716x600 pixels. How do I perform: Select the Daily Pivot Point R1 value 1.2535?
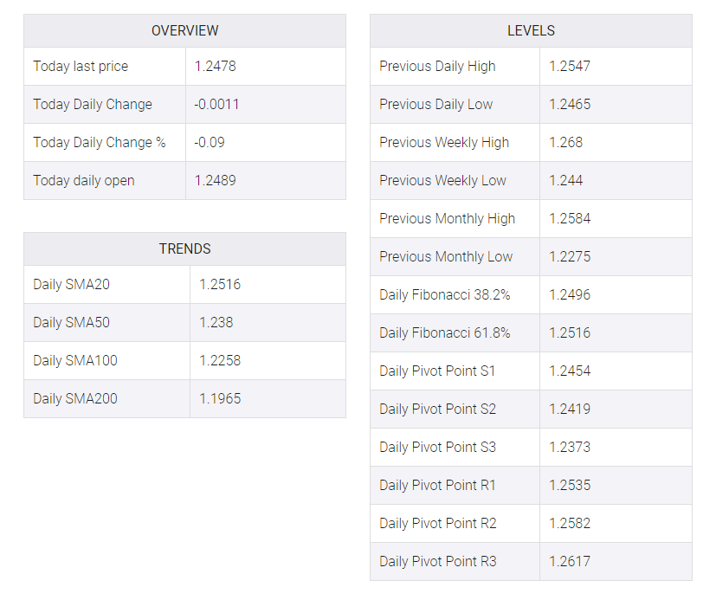[x=570, y=485]
